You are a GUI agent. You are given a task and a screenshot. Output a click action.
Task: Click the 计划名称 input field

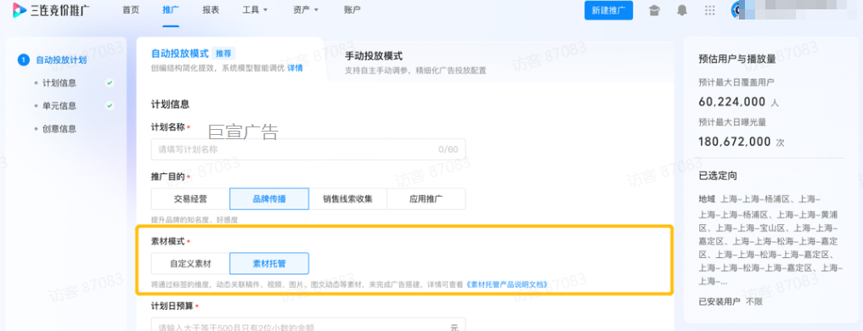tap(308, 149)
